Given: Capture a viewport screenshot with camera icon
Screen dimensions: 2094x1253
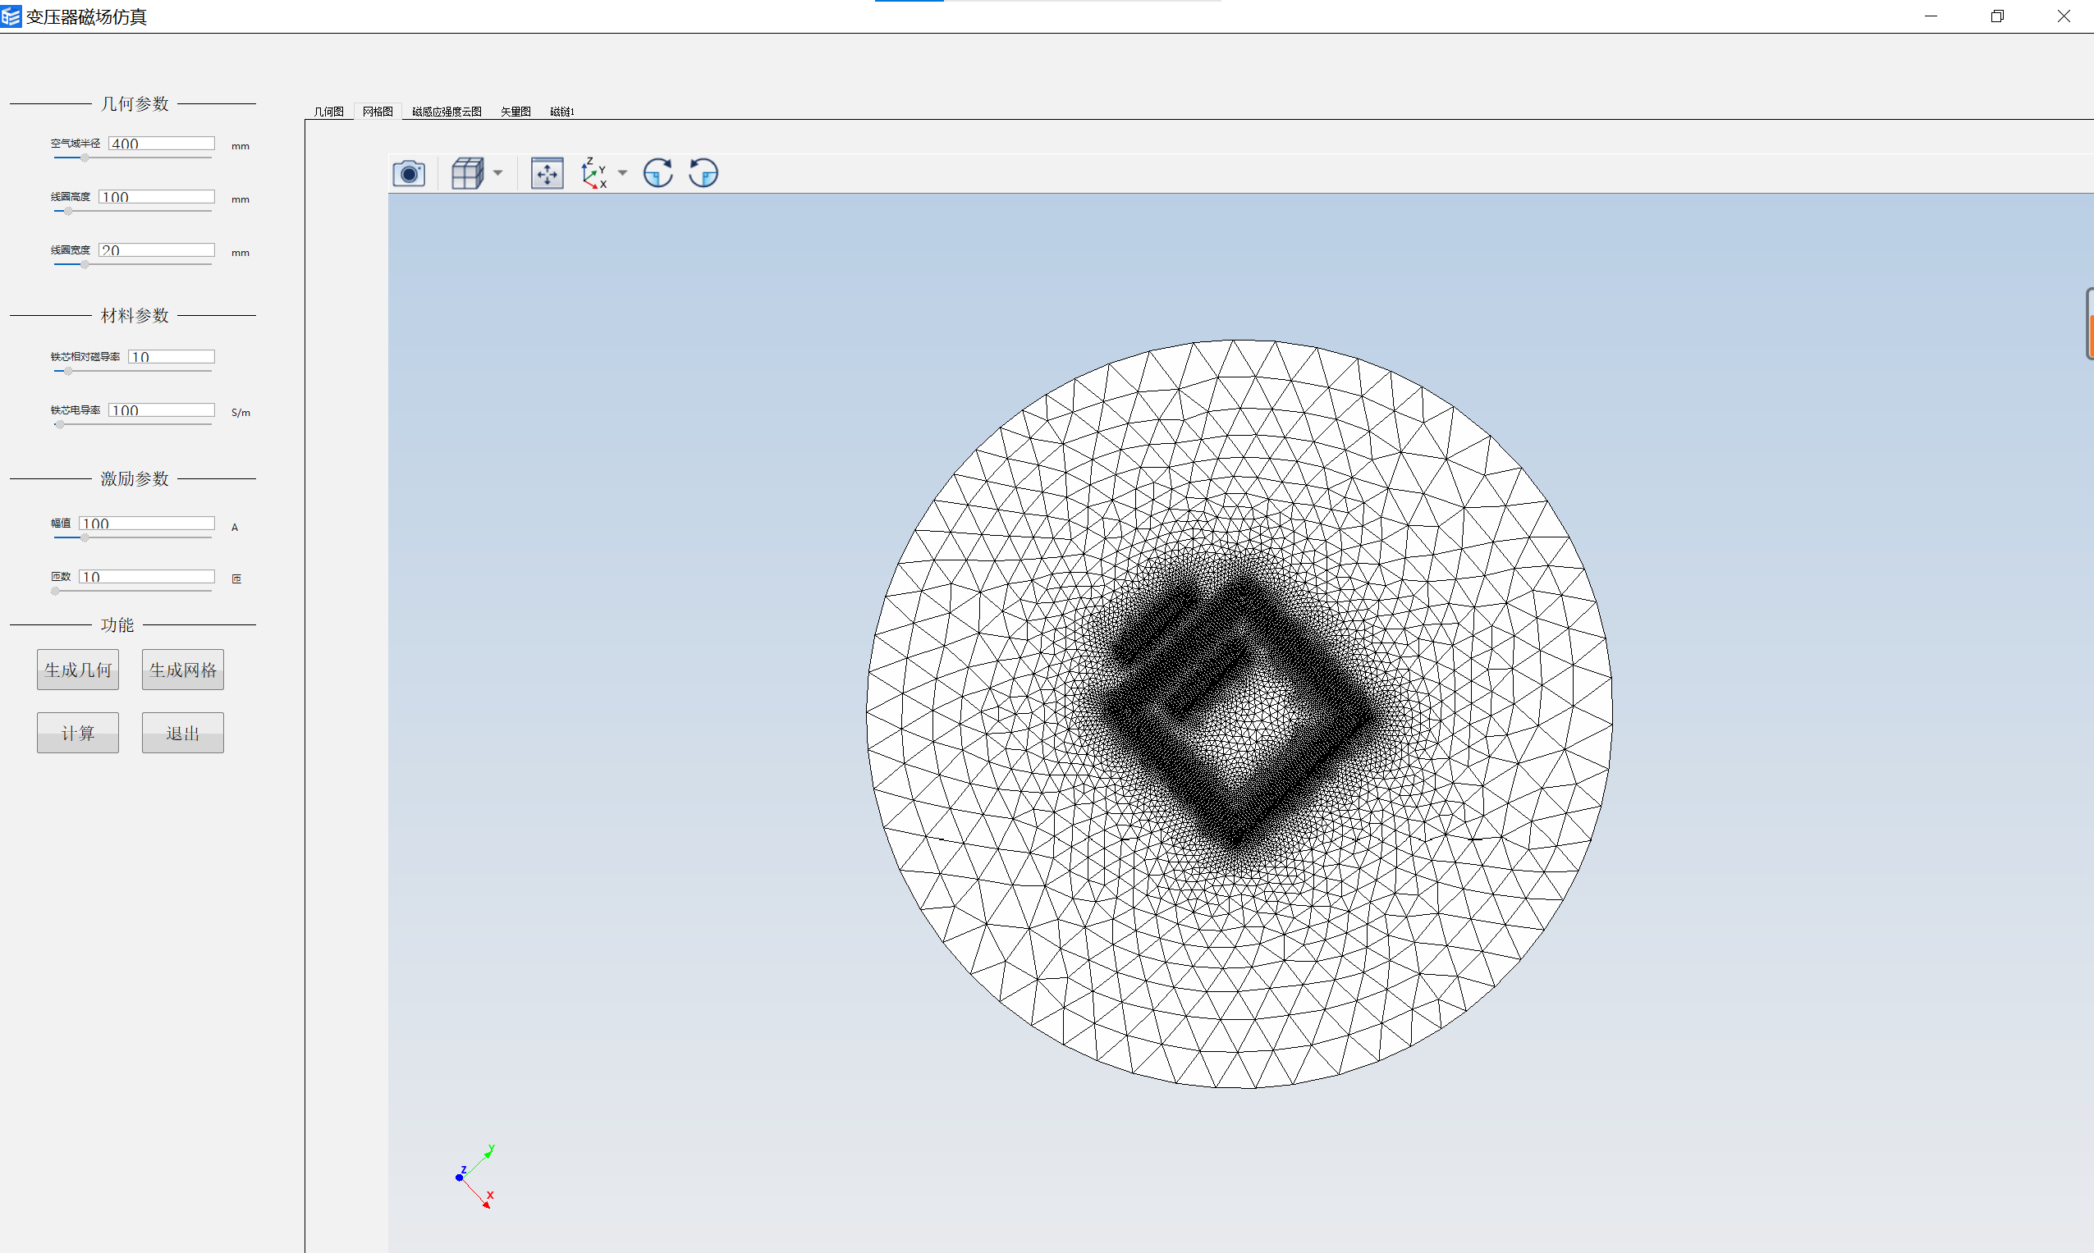Looking at the screenshot, I should tap(409, 174).
